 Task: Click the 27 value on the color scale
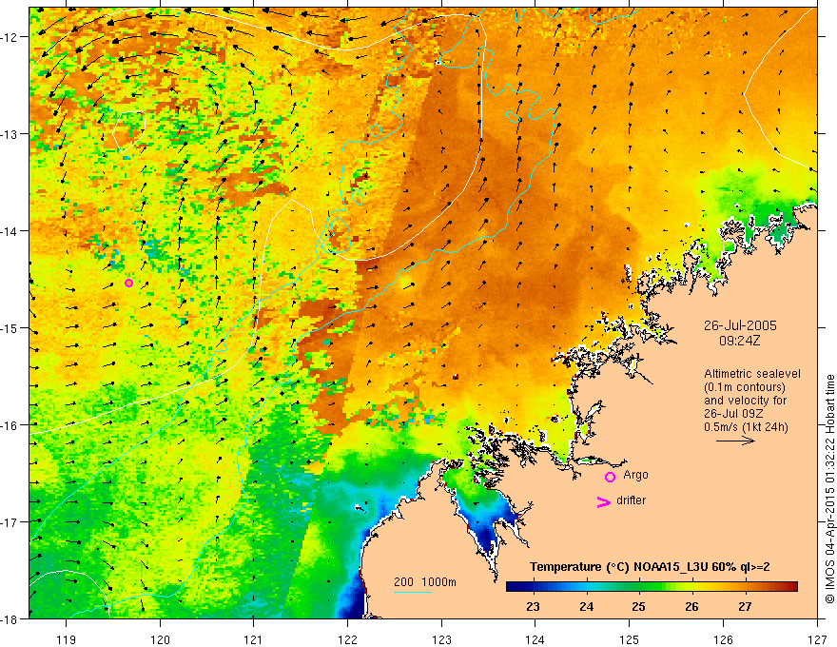pyautogui.click(x=745, y=607)
